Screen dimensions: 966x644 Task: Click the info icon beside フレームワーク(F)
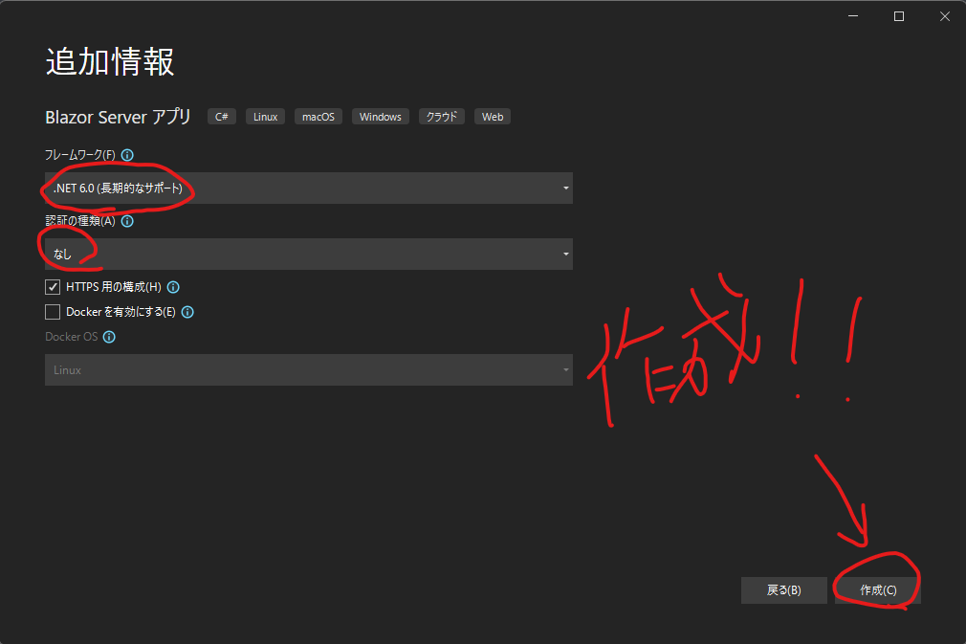[x=127, y=155]
